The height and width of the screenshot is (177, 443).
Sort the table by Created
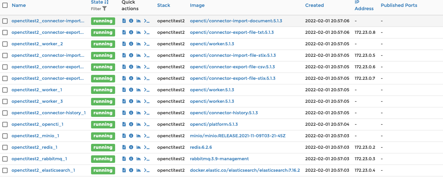click(314, 5)
